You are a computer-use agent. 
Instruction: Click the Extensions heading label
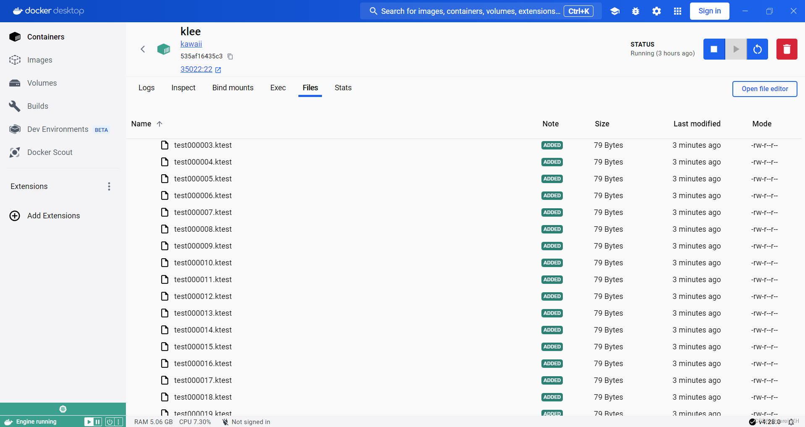29,186
